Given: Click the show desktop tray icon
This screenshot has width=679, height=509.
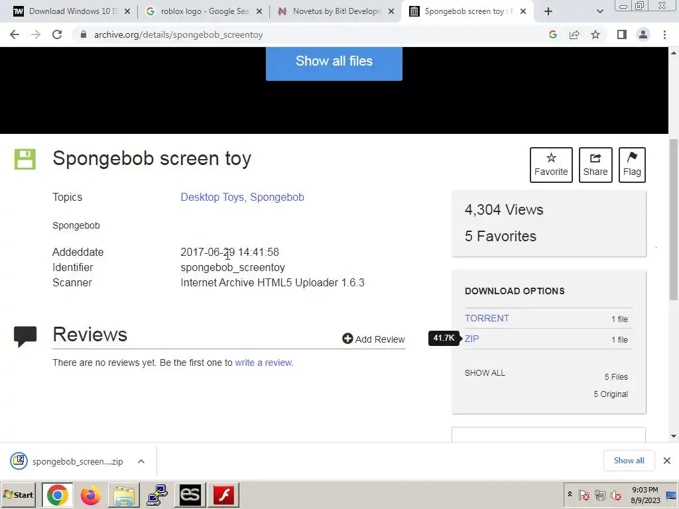Looking at the screenshot, I should pyautogui.click(x=672, y=494).
